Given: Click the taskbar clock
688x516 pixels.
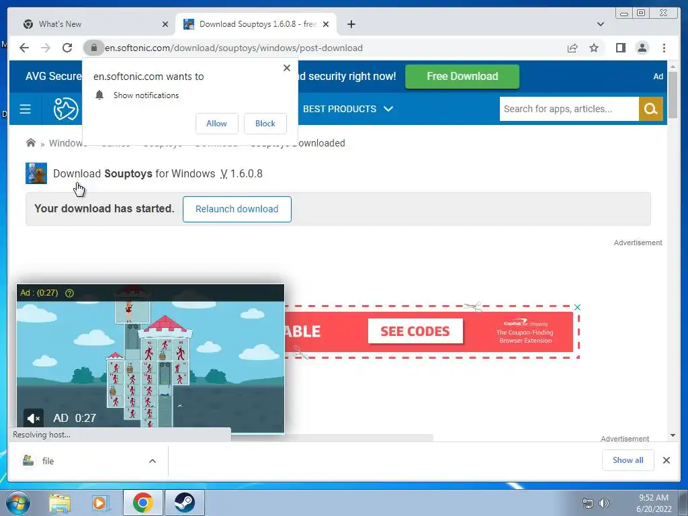Looking at the screenshot, I should (654, 503).
